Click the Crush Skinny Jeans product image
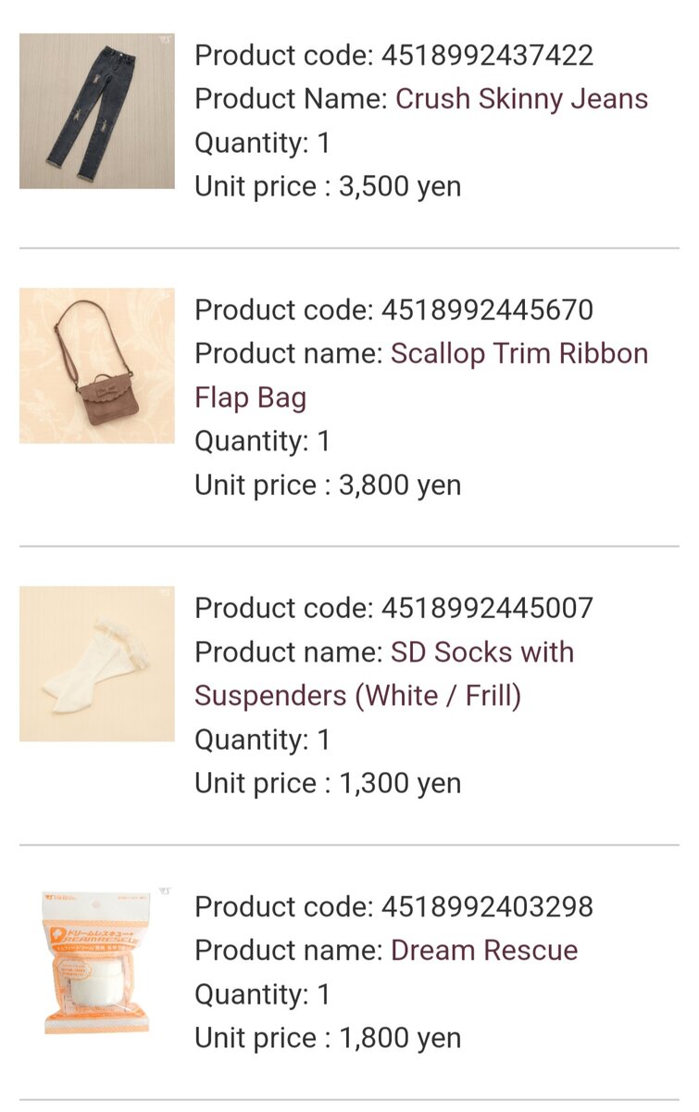This screenshot has height=1112, width=699. [96, 111]
